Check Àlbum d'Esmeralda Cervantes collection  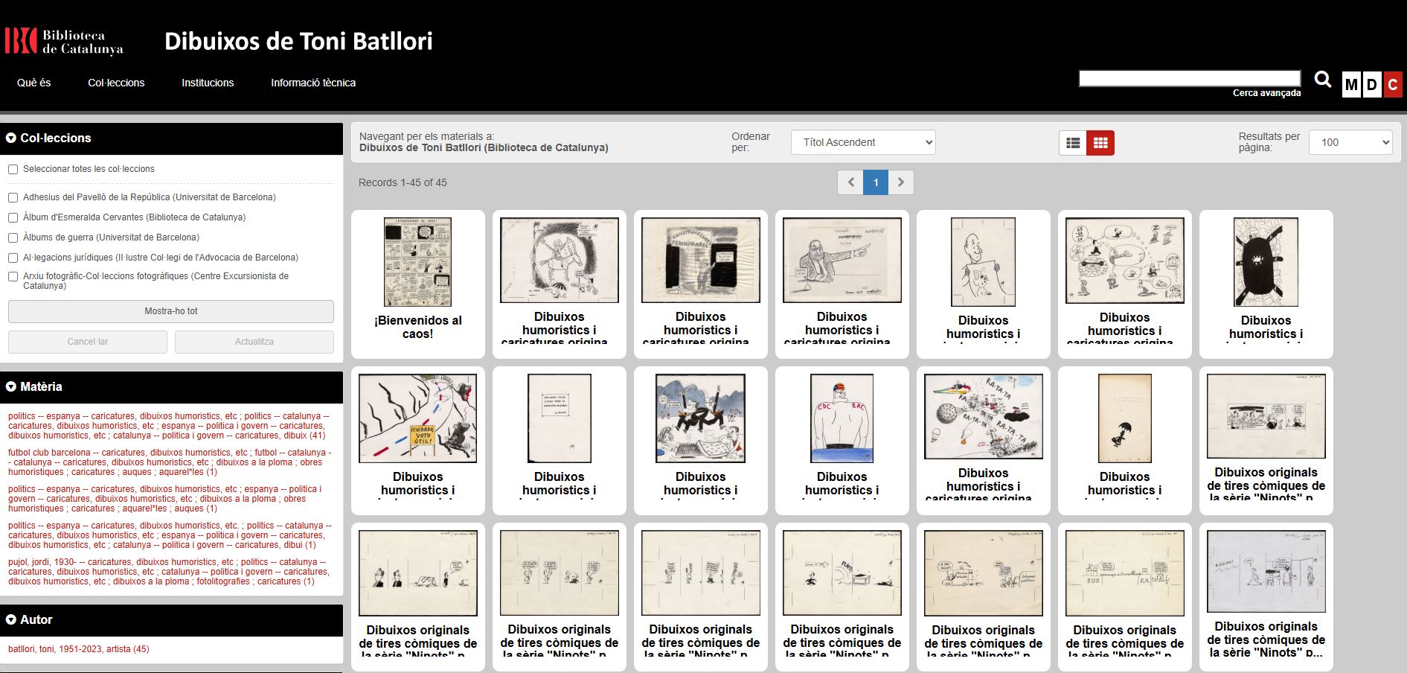(x=13, y=218)
